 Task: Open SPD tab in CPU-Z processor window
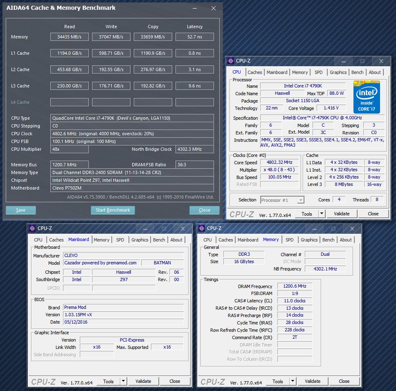point(318,72)
